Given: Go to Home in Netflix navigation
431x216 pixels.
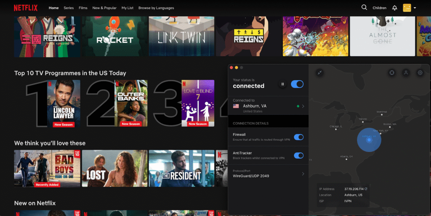Looking at the screenshot, I should pyautogui.click(x=53, y=8).
